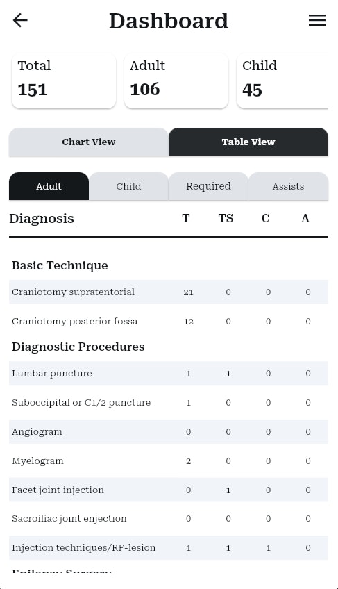This screenshot has height=589, width=338.
Task: Click the TS column header
Action: [226, 218]
